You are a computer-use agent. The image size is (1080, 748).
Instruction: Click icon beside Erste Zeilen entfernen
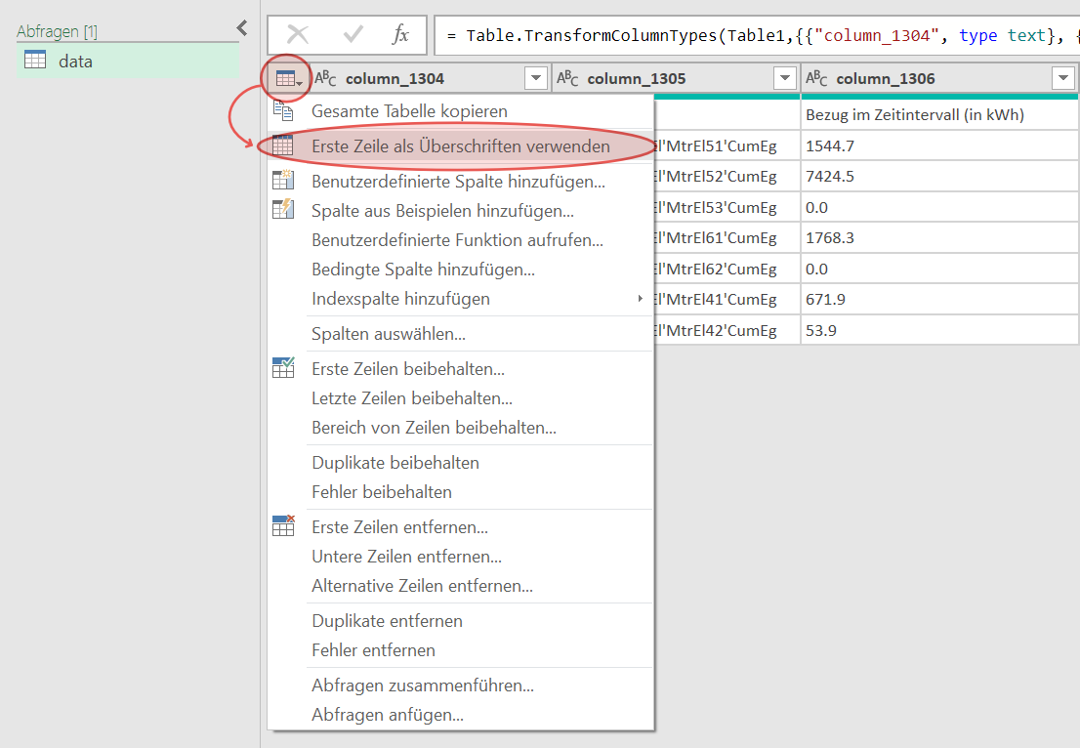point(283,525)
